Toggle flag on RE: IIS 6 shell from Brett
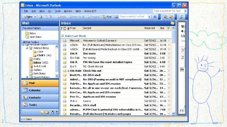This screenshot has width=227, height=127. click(x=169, y=75)
